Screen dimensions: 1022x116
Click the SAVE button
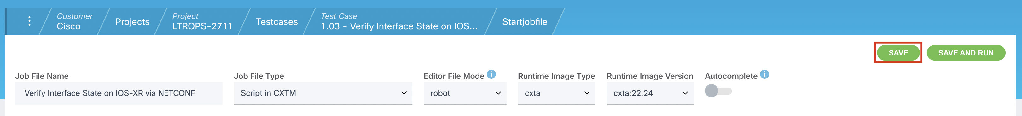(x=898, y=53)
